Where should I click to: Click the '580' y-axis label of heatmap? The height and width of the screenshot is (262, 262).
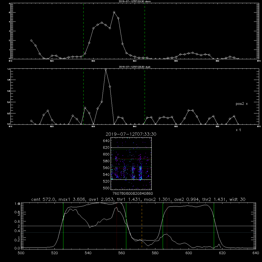coord(106,161)
